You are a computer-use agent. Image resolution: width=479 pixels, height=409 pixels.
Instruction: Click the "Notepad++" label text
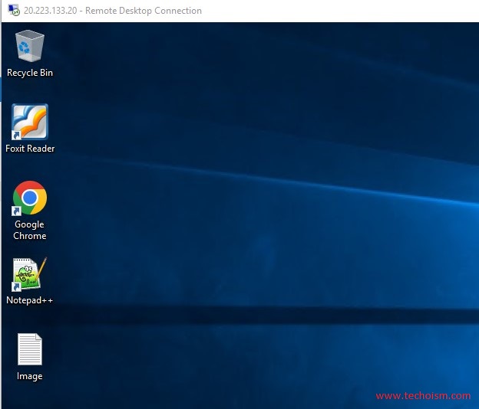[x=30, y=300]
